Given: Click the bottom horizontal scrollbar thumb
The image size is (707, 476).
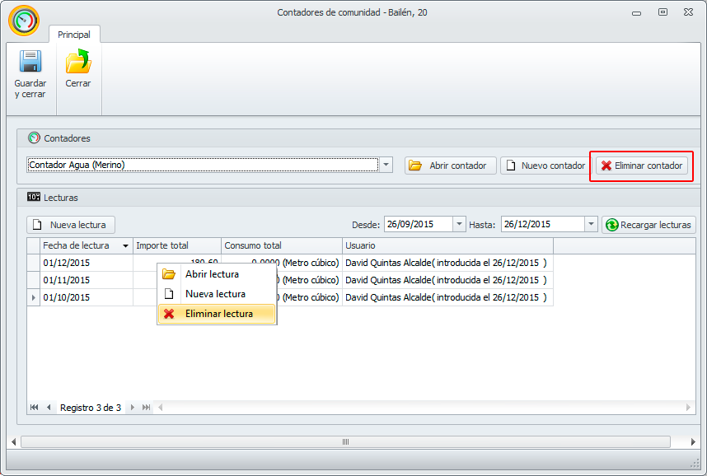Looking at the screenshot, I should coord(345,442).
